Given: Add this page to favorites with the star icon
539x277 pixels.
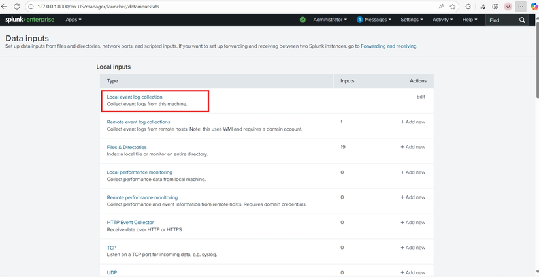Looking at the screenshot, I should (453, 7).
